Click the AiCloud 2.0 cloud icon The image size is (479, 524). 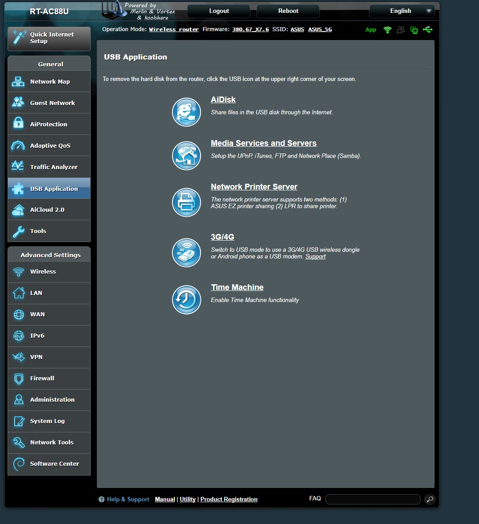[18, 210]
